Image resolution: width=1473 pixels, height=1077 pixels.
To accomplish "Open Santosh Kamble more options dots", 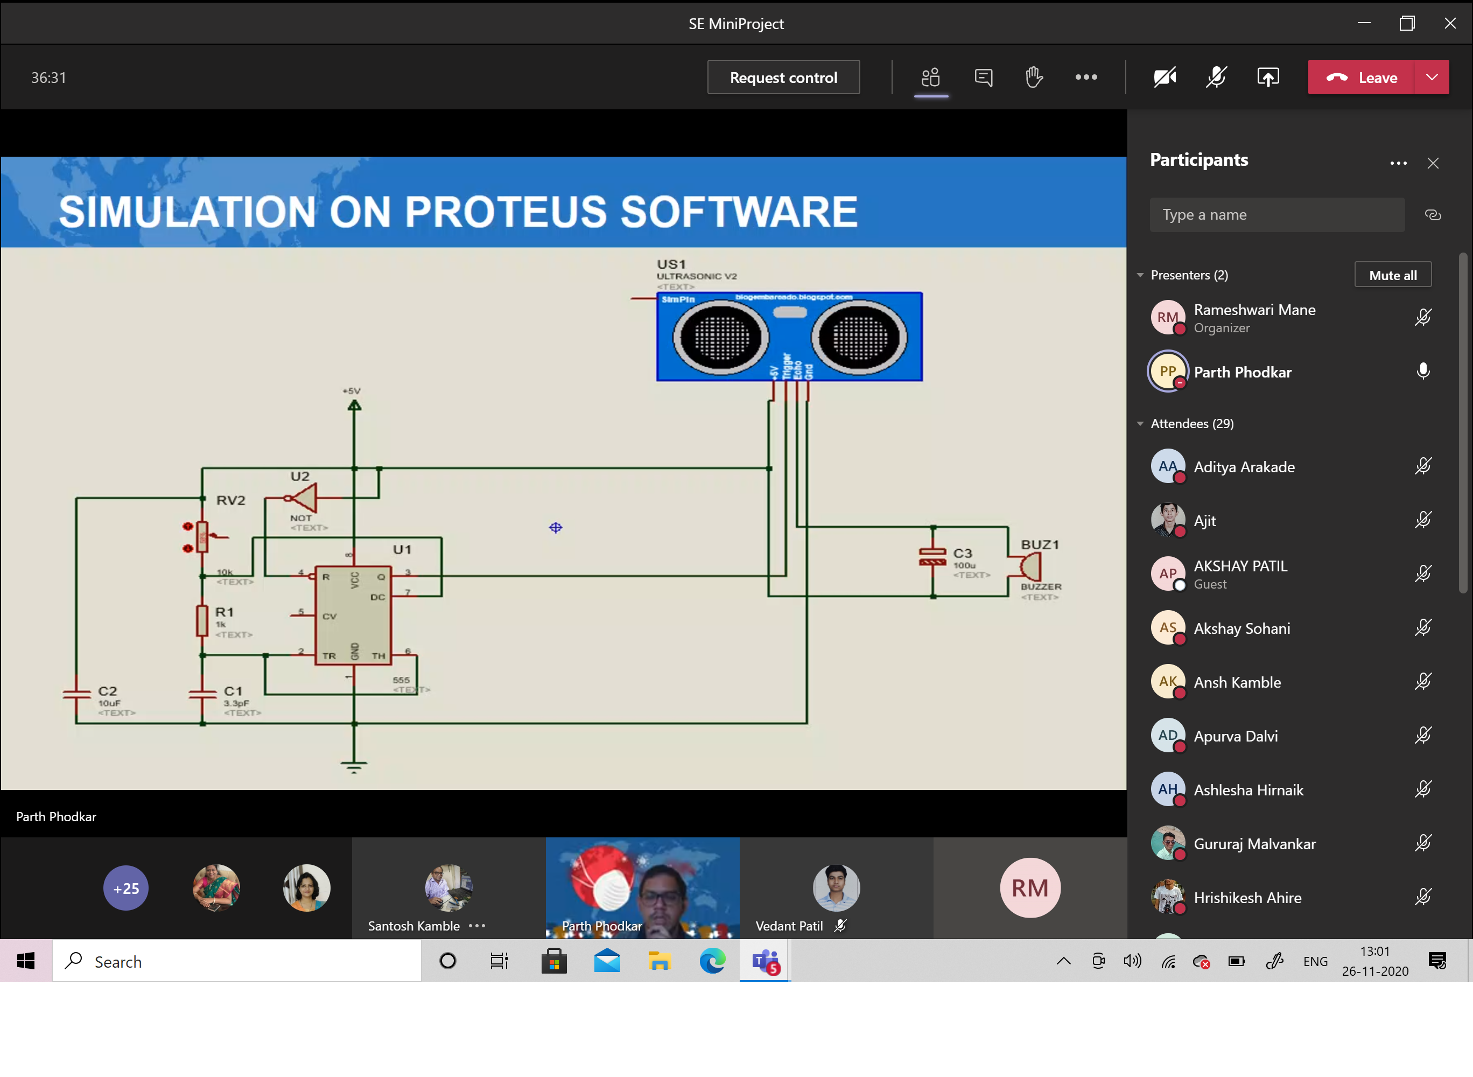I will 477,926.
